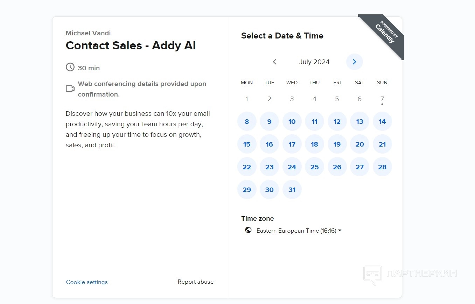Choose July 12 in the calendar
This screenshot has width=475, height=304.
click(337, 122)
